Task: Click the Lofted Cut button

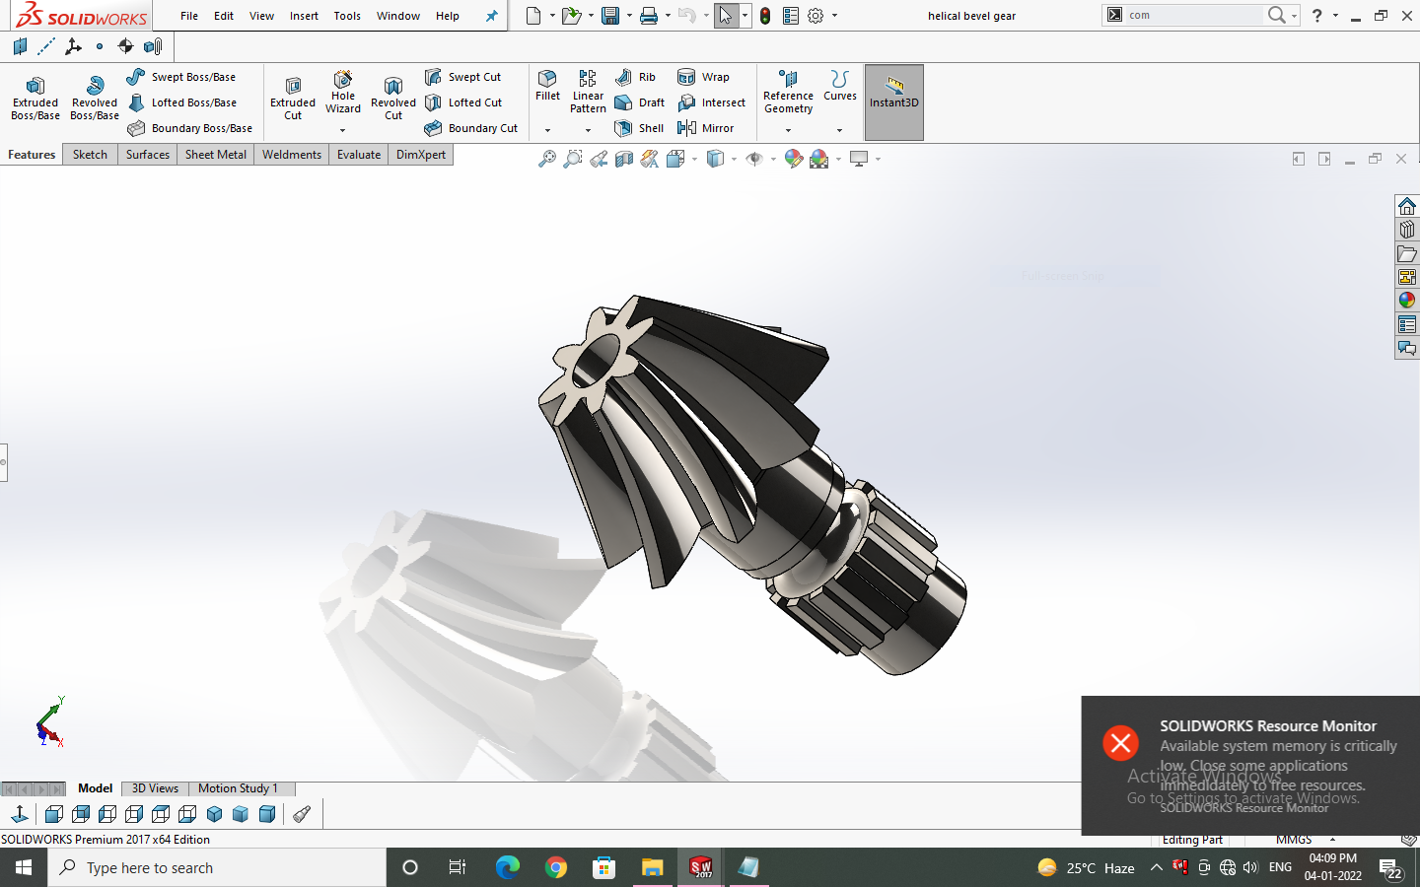Action: [x=463, y=102]
